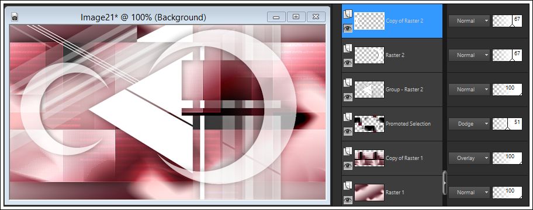This screenshot has height=210, width=533.
Task: Open Overlay blend mode dropdown
Action: (x=469, y=158)
